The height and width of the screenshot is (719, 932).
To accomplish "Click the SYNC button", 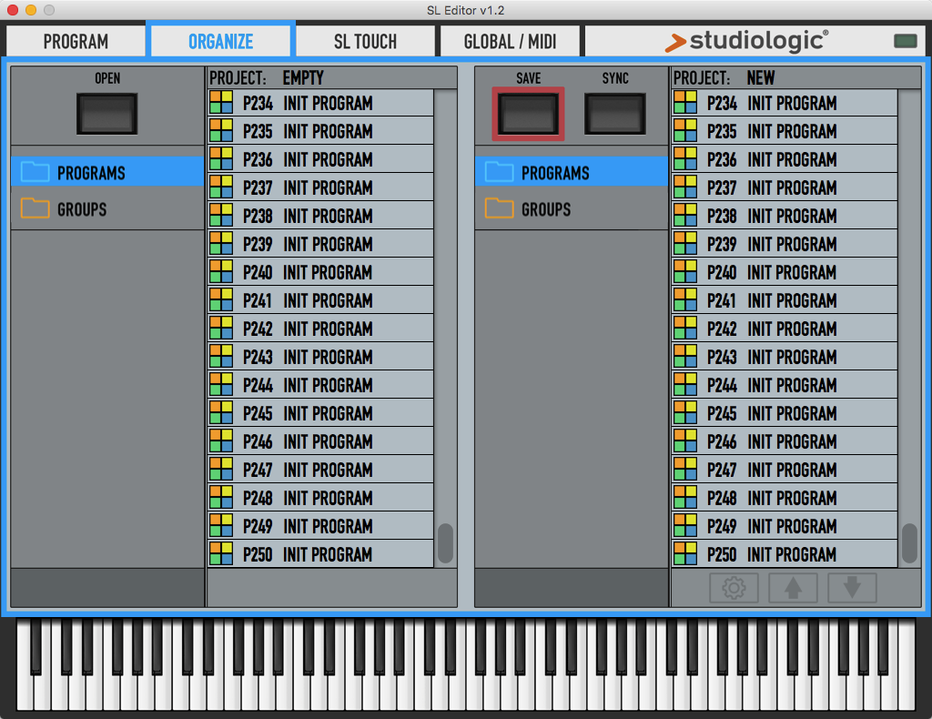I will coord(615,114).
